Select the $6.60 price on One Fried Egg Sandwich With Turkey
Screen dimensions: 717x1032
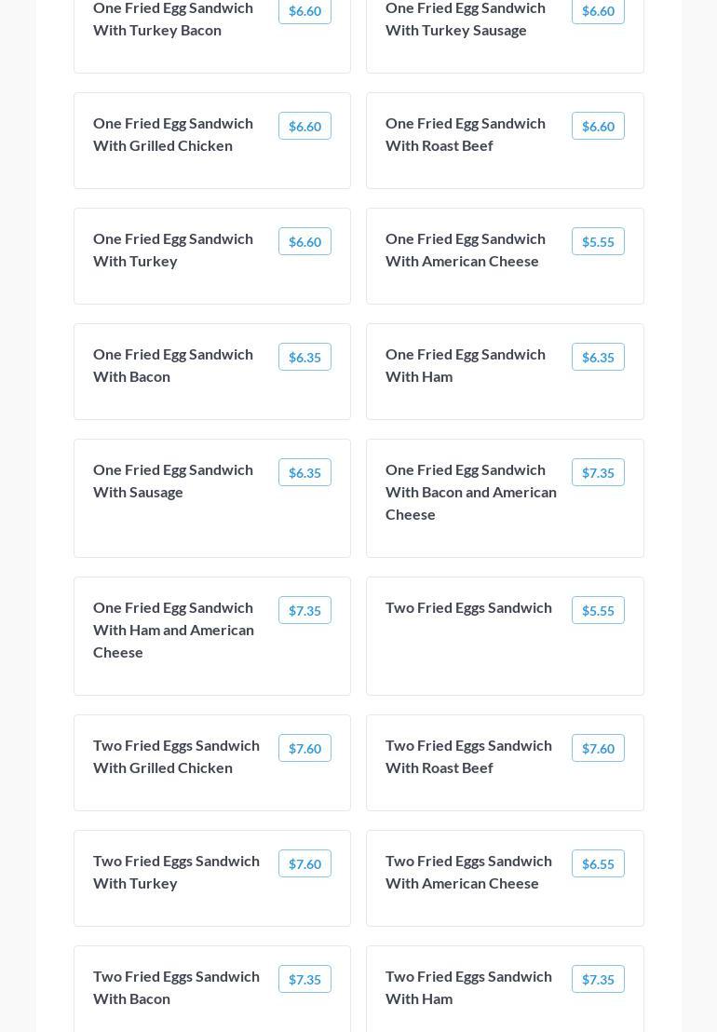coord(304,242)
